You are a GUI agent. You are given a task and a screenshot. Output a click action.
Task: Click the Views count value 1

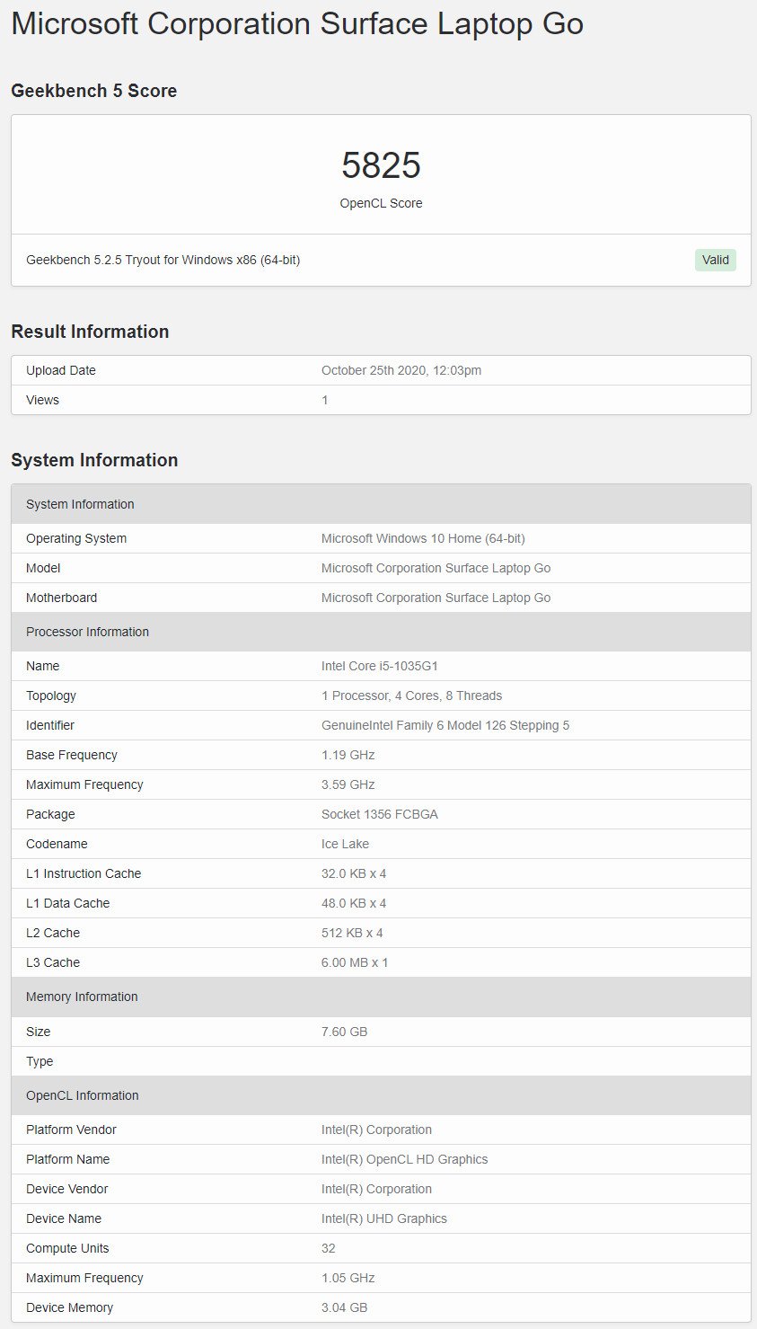pyautogui.click(x=325, y=400)
